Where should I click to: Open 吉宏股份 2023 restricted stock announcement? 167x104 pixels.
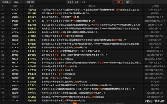[77, 85]
